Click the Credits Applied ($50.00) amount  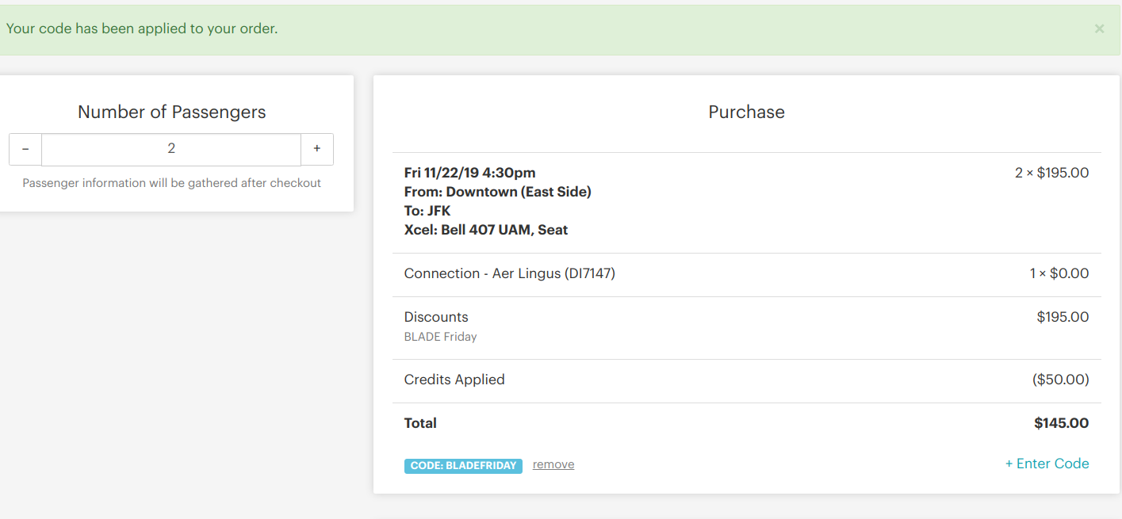coord(1060,380)
